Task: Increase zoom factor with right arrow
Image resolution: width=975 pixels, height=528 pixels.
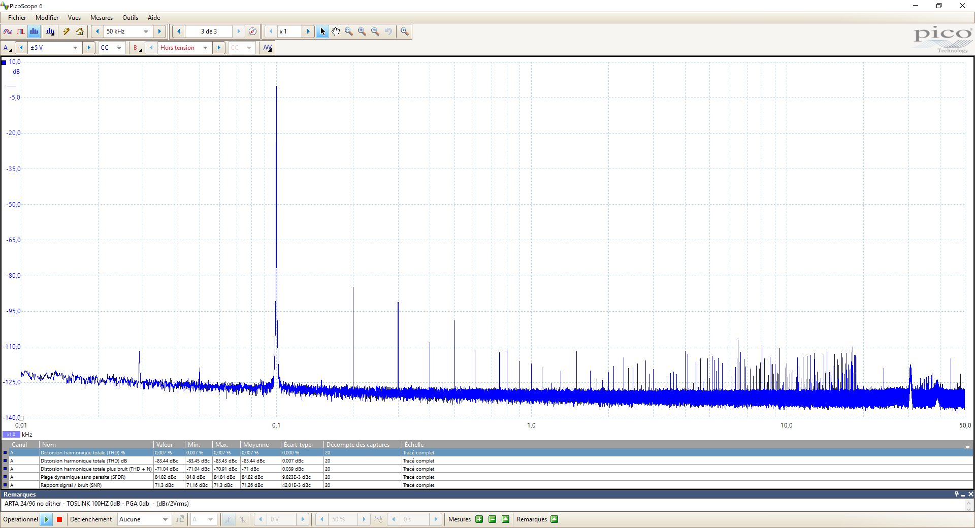Action: pos(308,31)
